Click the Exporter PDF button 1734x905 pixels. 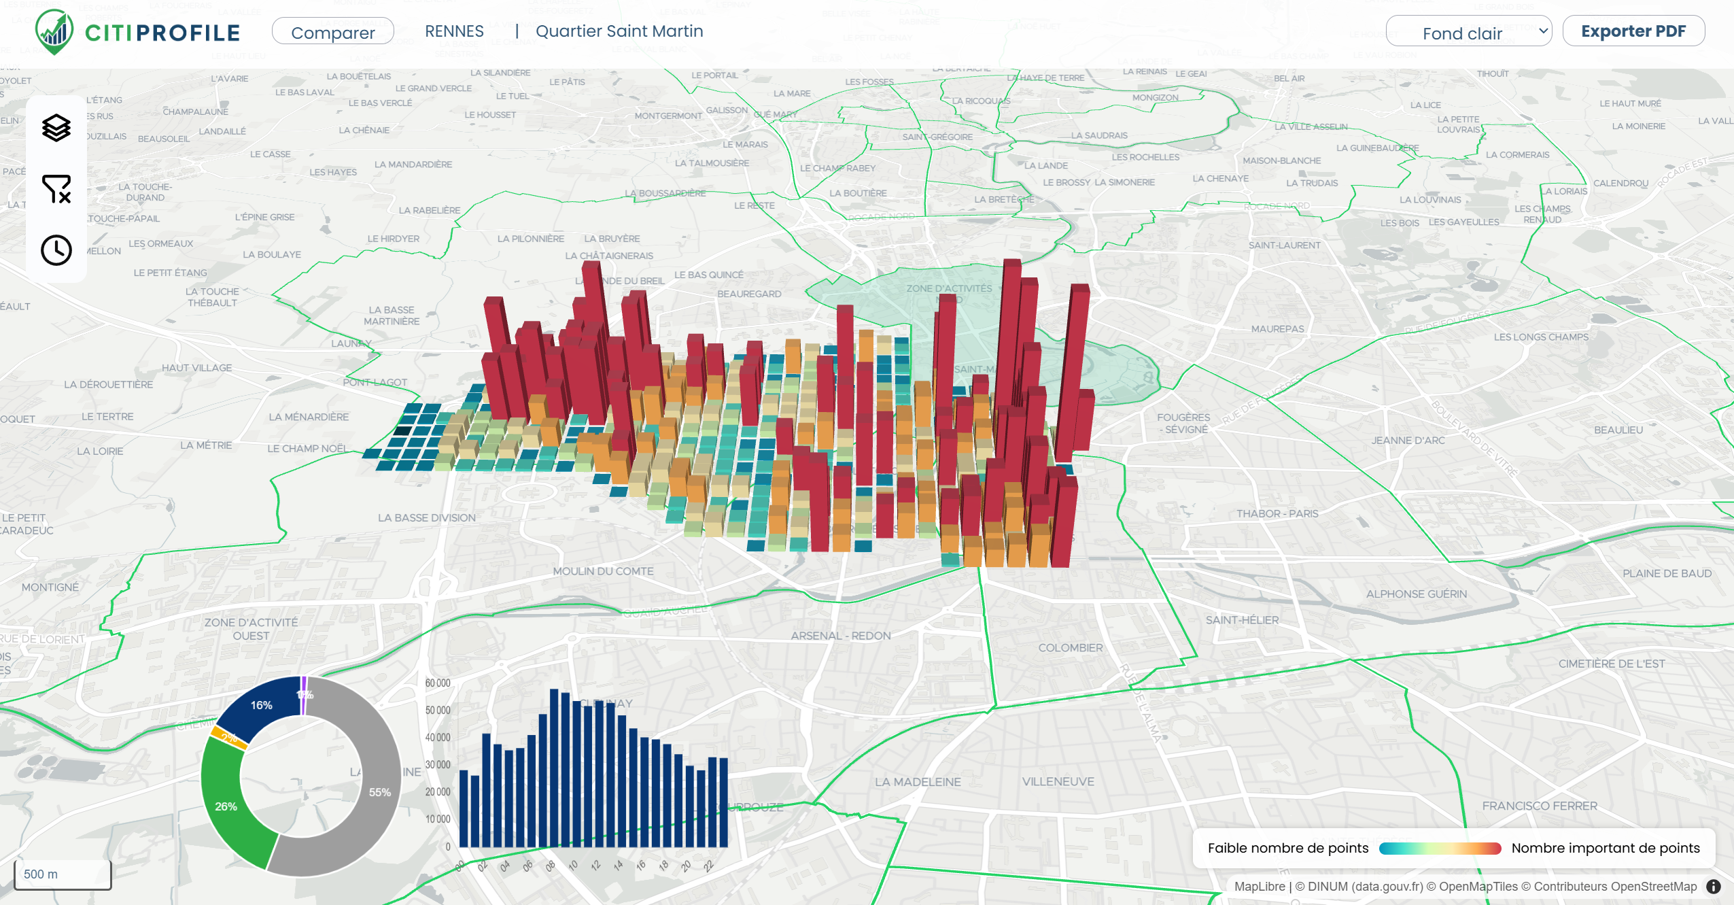click(1633, 31)
